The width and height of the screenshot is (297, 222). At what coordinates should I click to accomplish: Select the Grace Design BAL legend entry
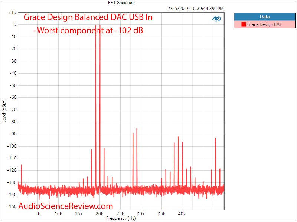tap(265, 24)
